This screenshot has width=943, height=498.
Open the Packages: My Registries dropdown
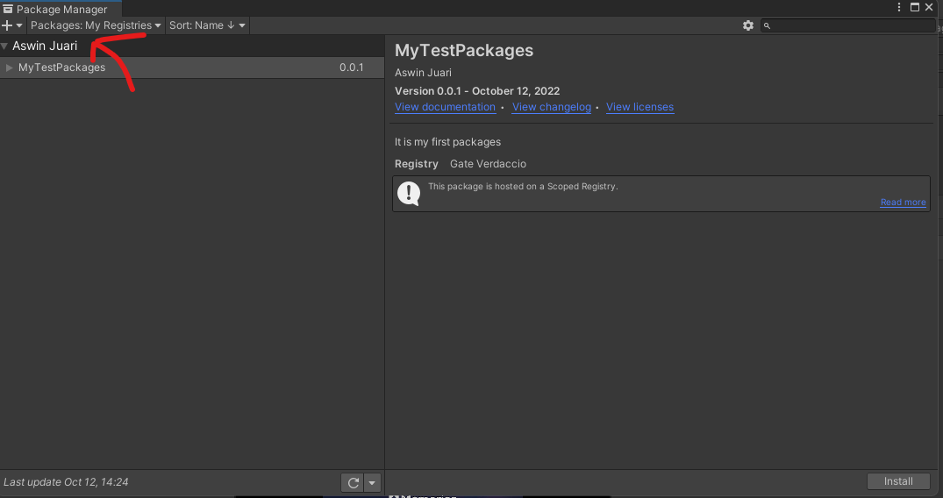[x=96, y=25]
